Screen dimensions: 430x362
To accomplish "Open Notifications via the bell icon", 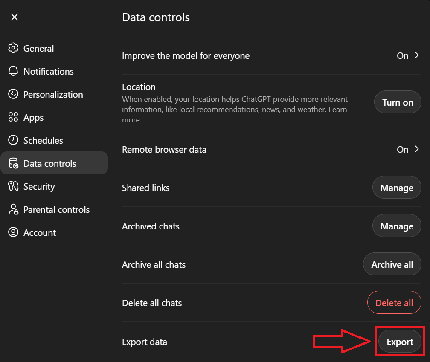I will (13, 71).
